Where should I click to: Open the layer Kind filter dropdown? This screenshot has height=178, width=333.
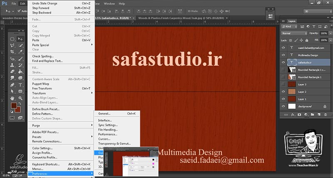[289, 27]
